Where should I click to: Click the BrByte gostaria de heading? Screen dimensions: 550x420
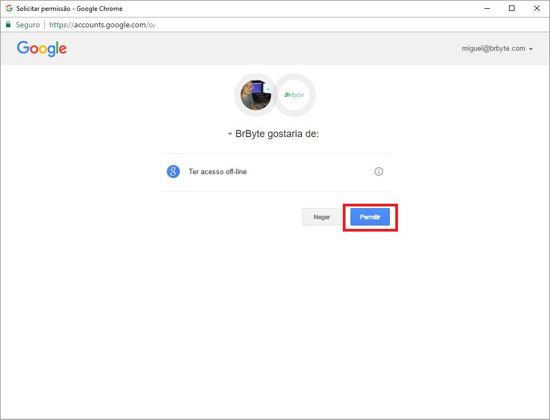point(277,134)
